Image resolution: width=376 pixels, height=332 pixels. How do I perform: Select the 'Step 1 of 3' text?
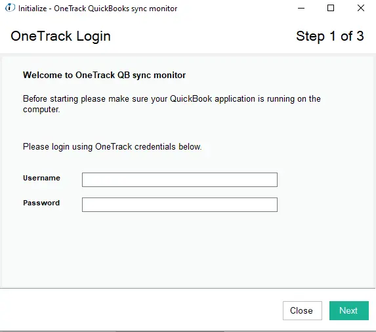coord(330,36)
